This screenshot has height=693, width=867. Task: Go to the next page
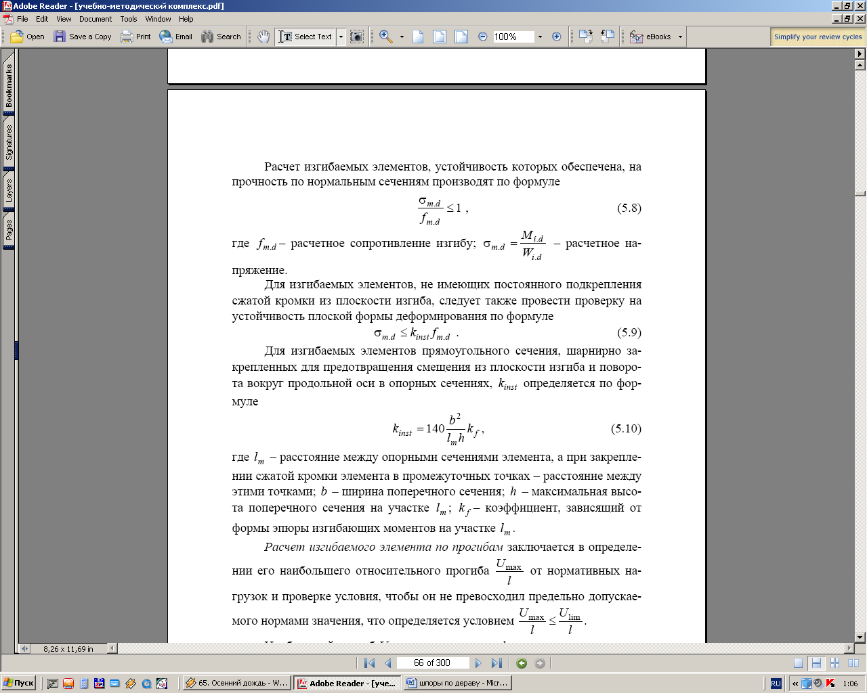point(478,663)
